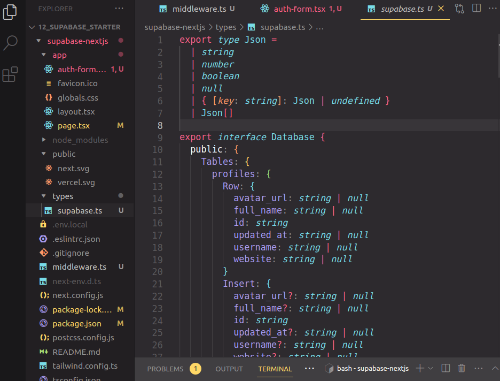
Task: Open Explorer views and more actions menu
Action: point(119,9)
